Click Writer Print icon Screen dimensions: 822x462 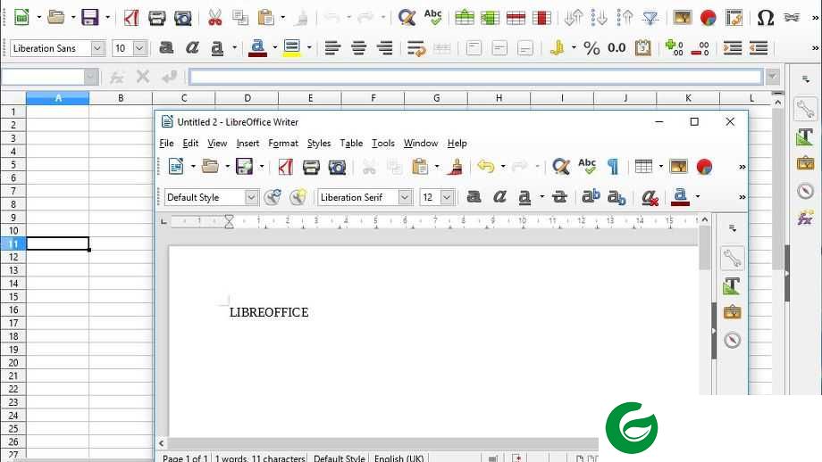[311, 167]
